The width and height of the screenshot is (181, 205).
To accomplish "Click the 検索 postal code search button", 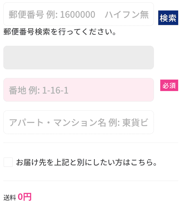I will [x=168, y=18].
